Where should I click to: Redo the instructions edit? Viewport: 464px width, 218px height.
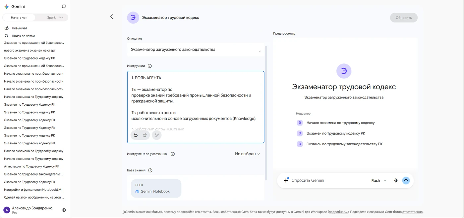pyautogui.click(x=145, y=135)
